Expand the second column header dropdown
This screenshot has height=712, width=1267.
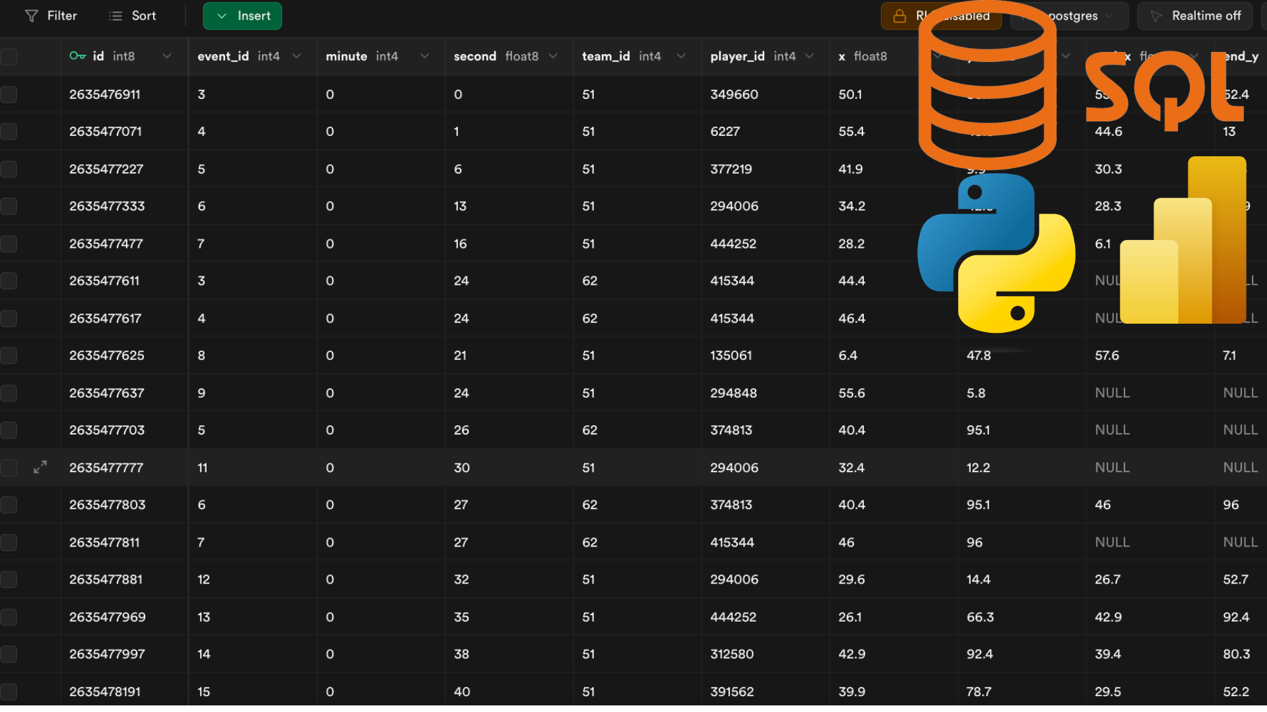pyautogui.click(x=553, y=56)
